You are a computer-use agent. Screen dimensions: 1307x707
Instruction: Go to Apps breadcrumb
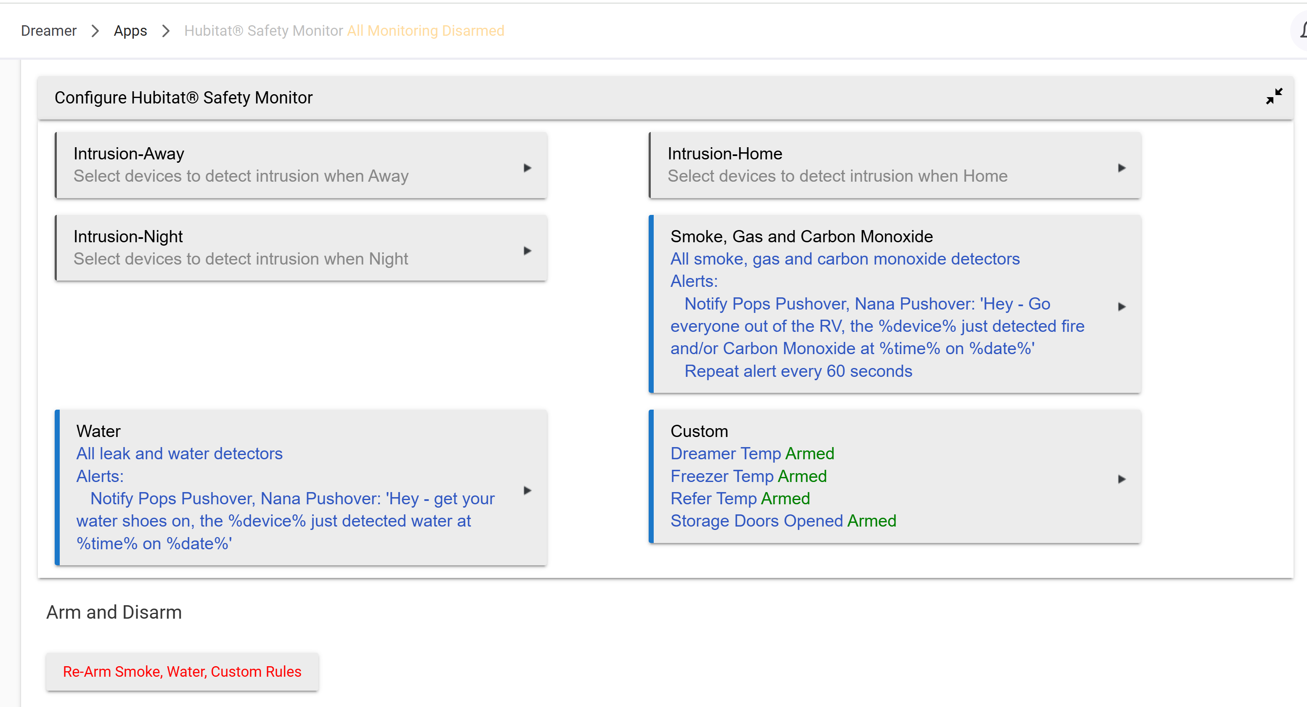(130, 31)
